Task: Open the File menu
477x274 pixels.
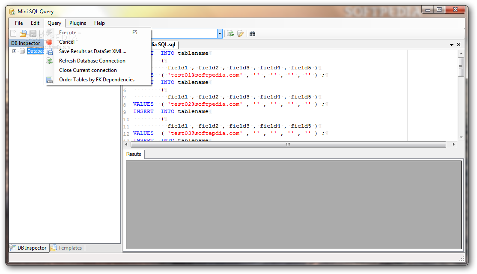Action: tap(19, 23)
